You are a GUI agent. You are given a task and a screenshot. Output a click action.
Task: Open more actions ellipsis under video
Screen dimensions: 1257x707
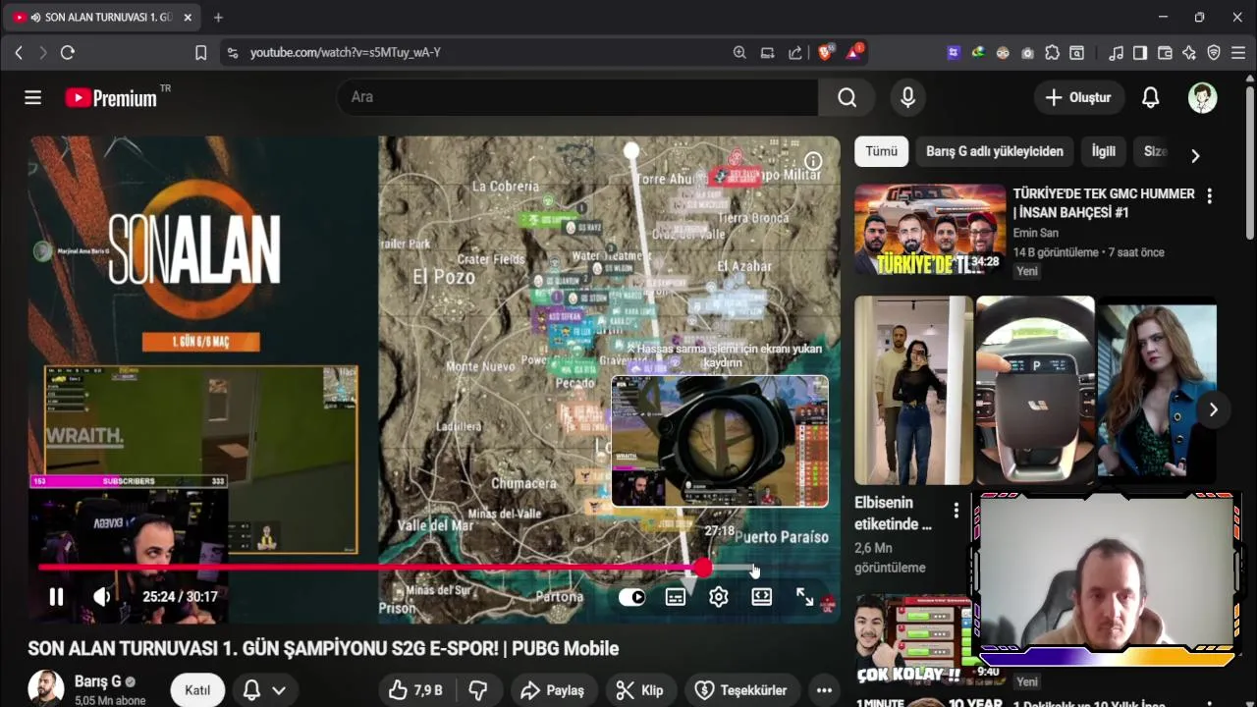[824, 690]
